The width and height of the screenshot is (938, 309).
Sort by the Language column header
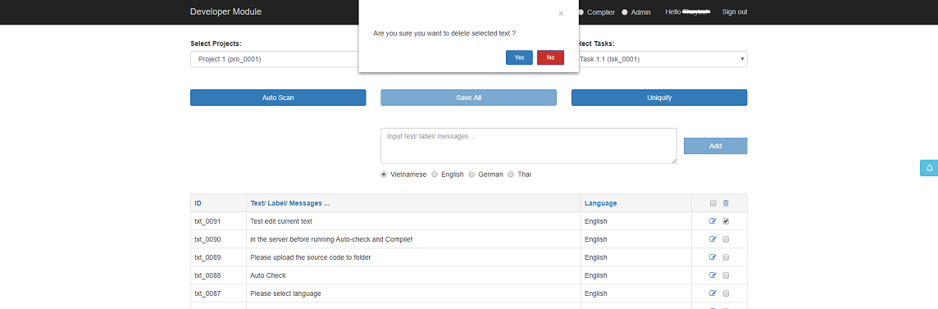pyautogui.click(x=601, y=203)
